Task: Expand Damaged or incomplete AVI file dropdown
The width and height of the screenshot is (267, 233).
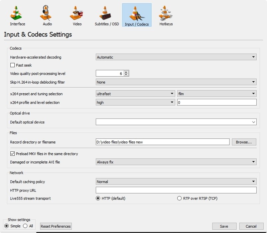Action: pyautogui.click(x=176, y=162)
